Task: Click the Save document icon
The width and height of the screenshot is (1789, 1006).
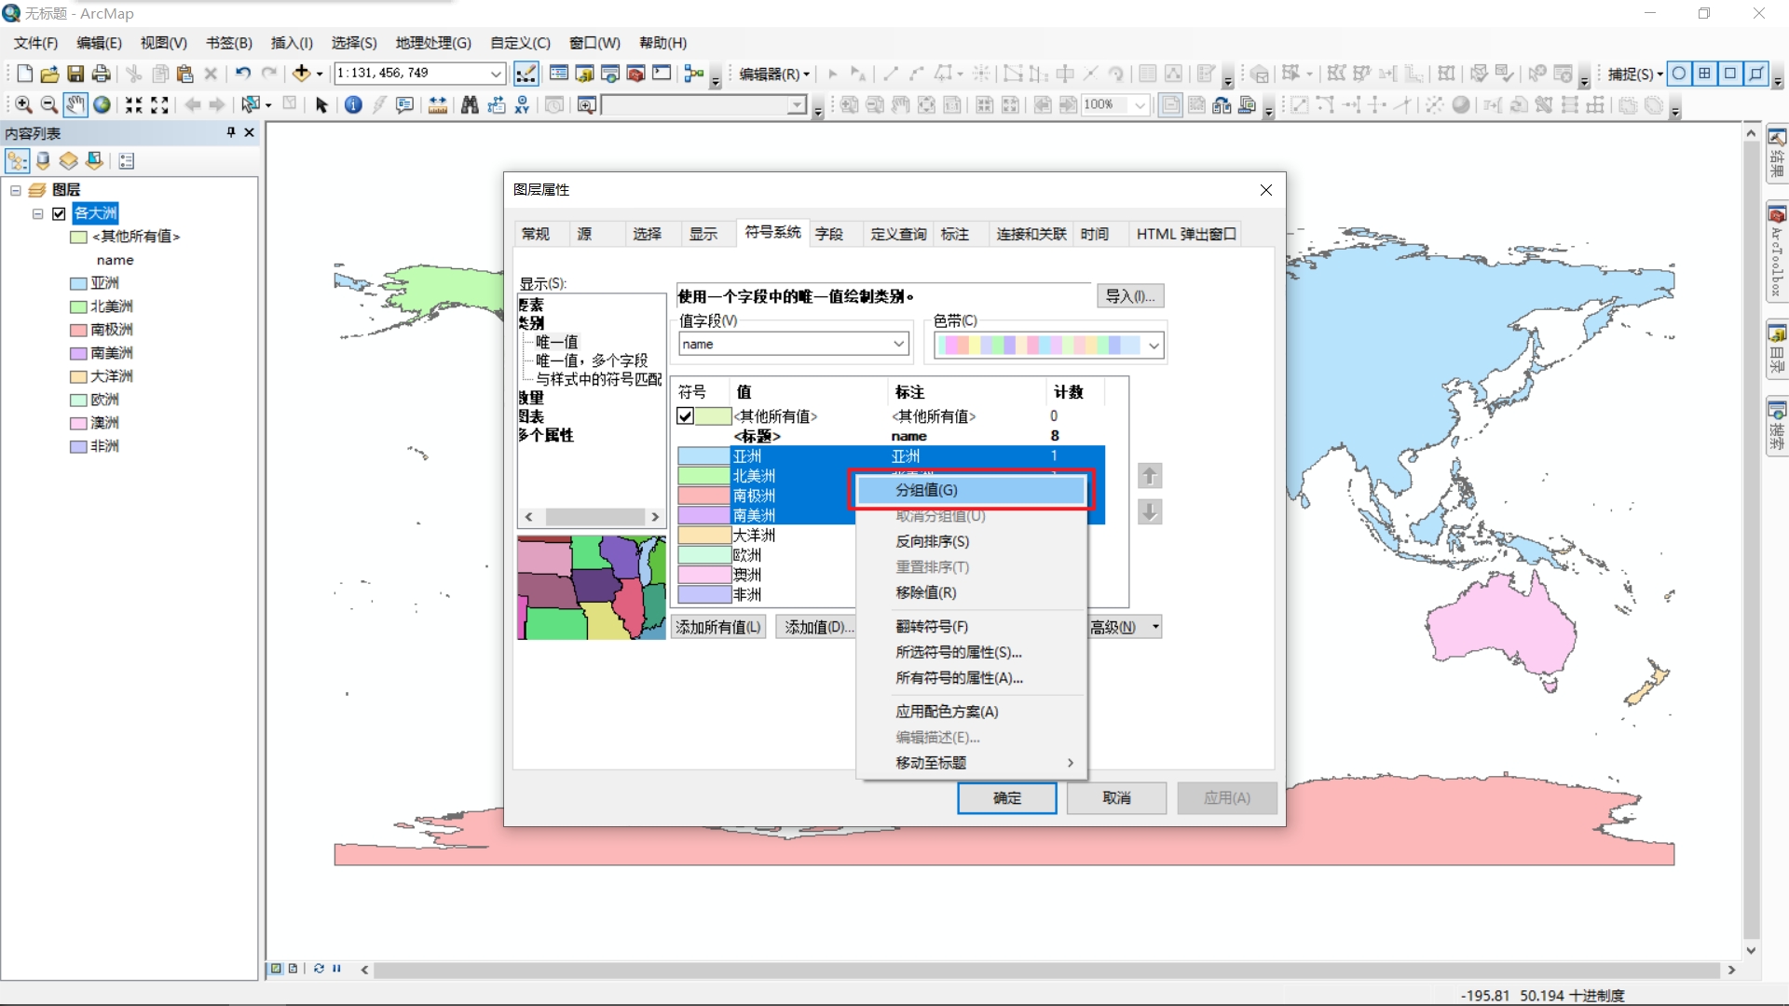Action: (75, 74)
